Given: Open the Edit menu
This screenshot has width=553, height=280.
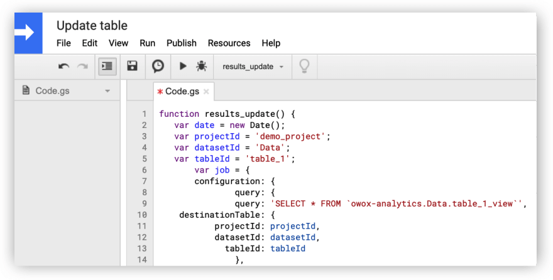Looking at the screenshot, I should click(x=89, y=43).
